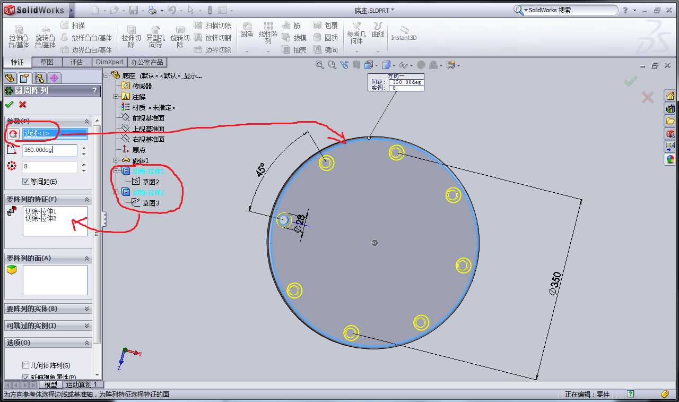The width and height of the screenshot is (679, 402).
Task: Confirm the 圆周阵列 with the green check
Action: [9, 105]
